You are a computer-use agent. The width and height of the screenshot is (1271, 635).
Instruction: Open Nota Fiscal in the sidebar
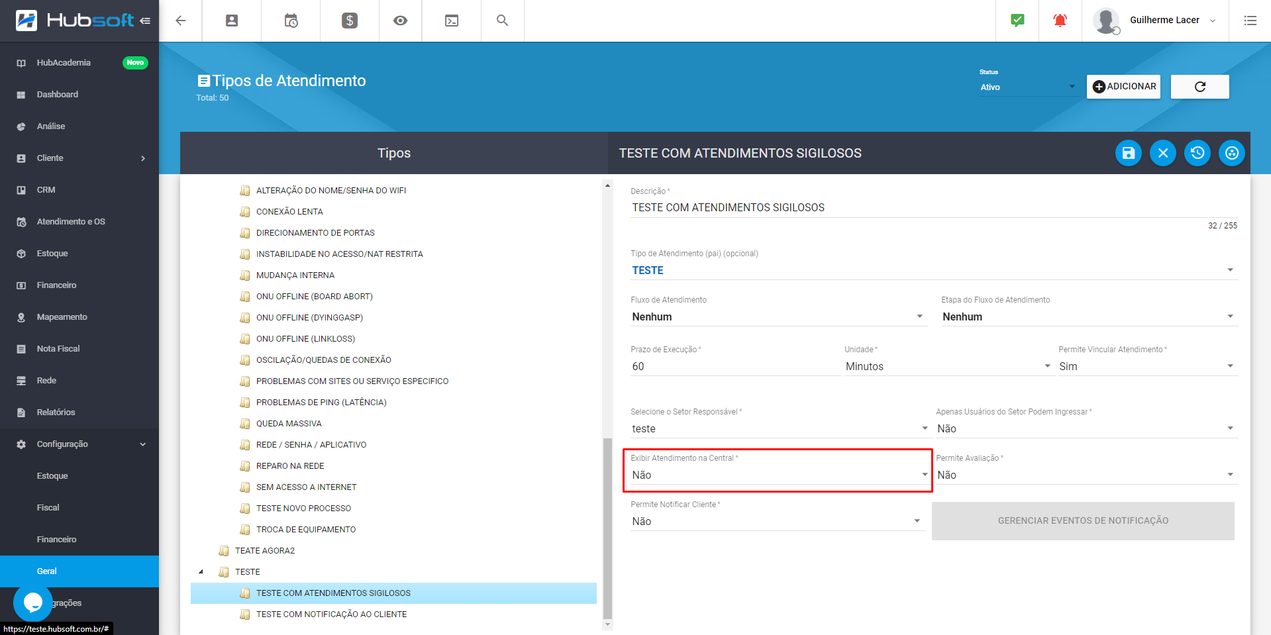tap(79, 349)
